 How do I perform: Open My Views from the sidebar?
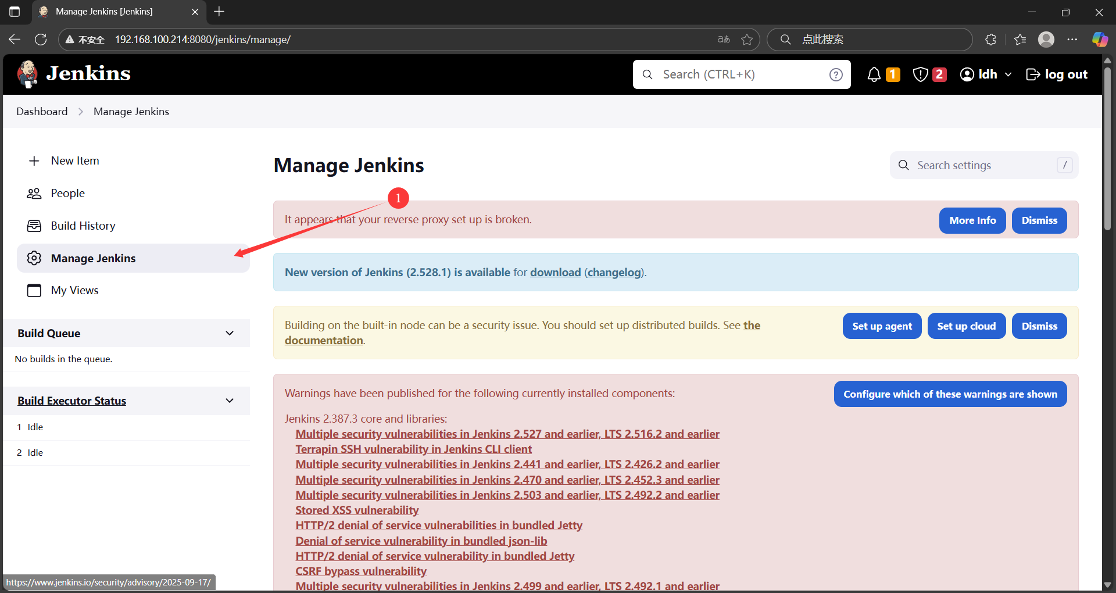pos(133,290)
